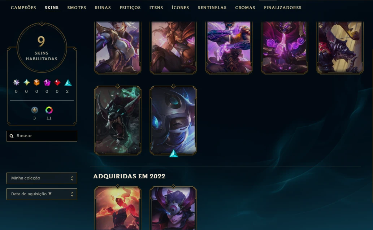Select the masked blue ninja skin thumbnail
373x230 pixels.
pos(173,120)
